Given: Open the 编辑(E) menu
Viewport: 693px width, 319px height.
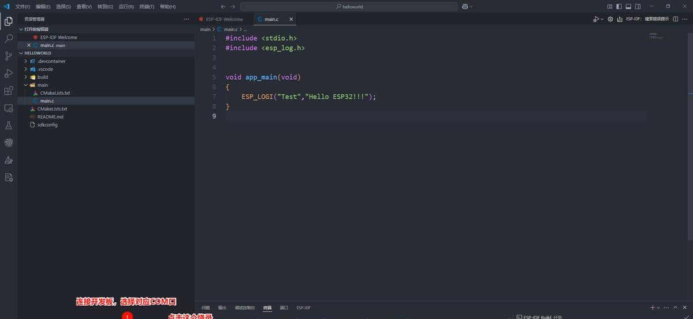Looking at the screenshot, I should (x=43, y=6).
